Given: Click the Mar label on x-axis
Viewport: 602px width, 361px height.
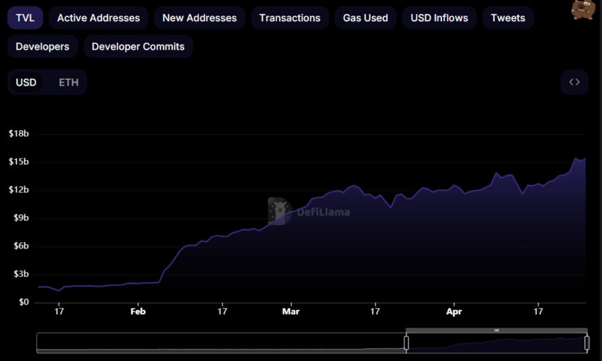Looking at the screenshot, I should coord(290,311).
